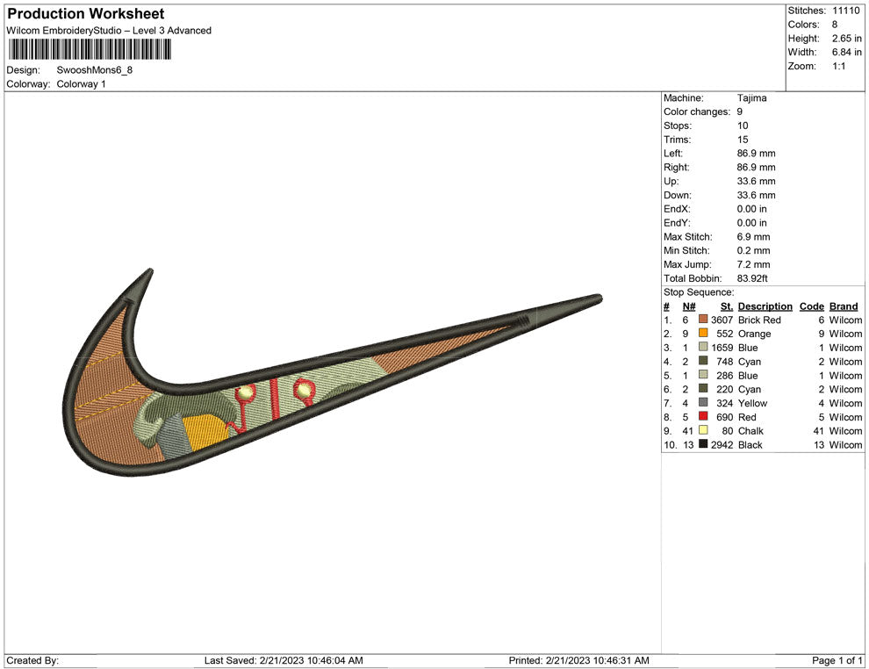Select the Colorway 1 value
The height and width of the screenshot is (669, 869).
coord(81,83)
